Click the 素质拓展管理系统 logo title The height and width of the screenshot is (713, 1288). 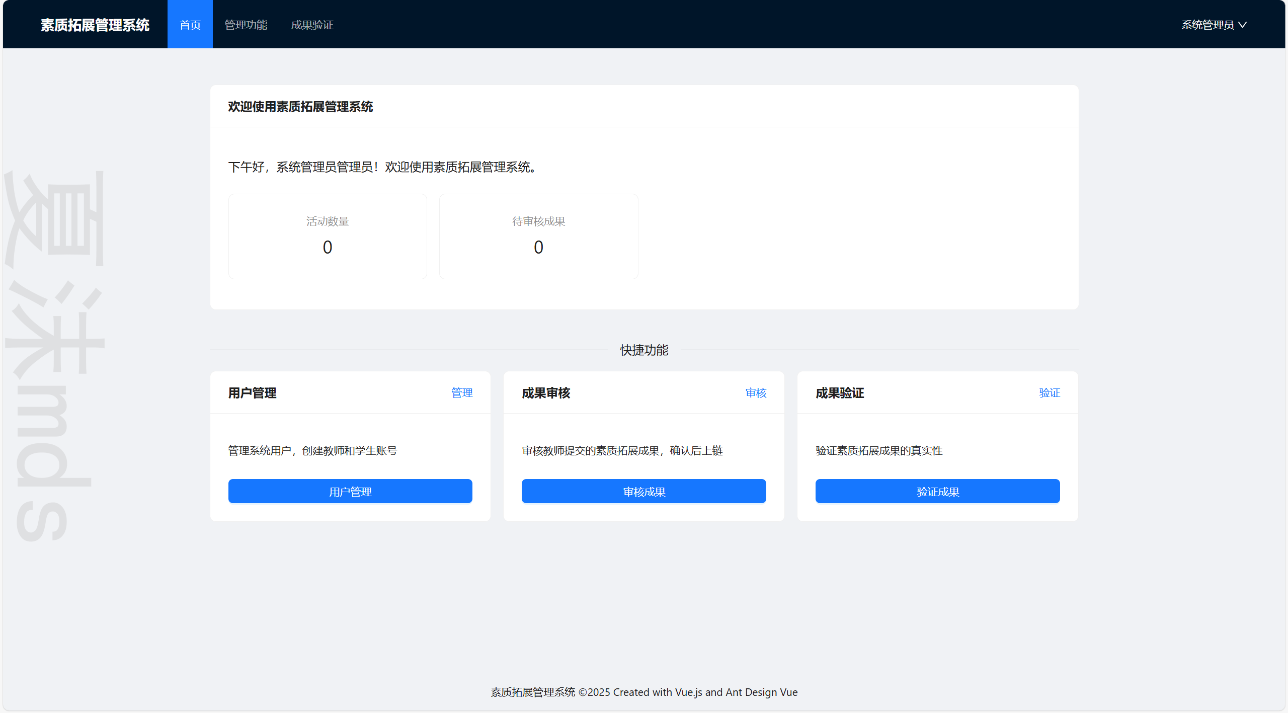[95, 25]
